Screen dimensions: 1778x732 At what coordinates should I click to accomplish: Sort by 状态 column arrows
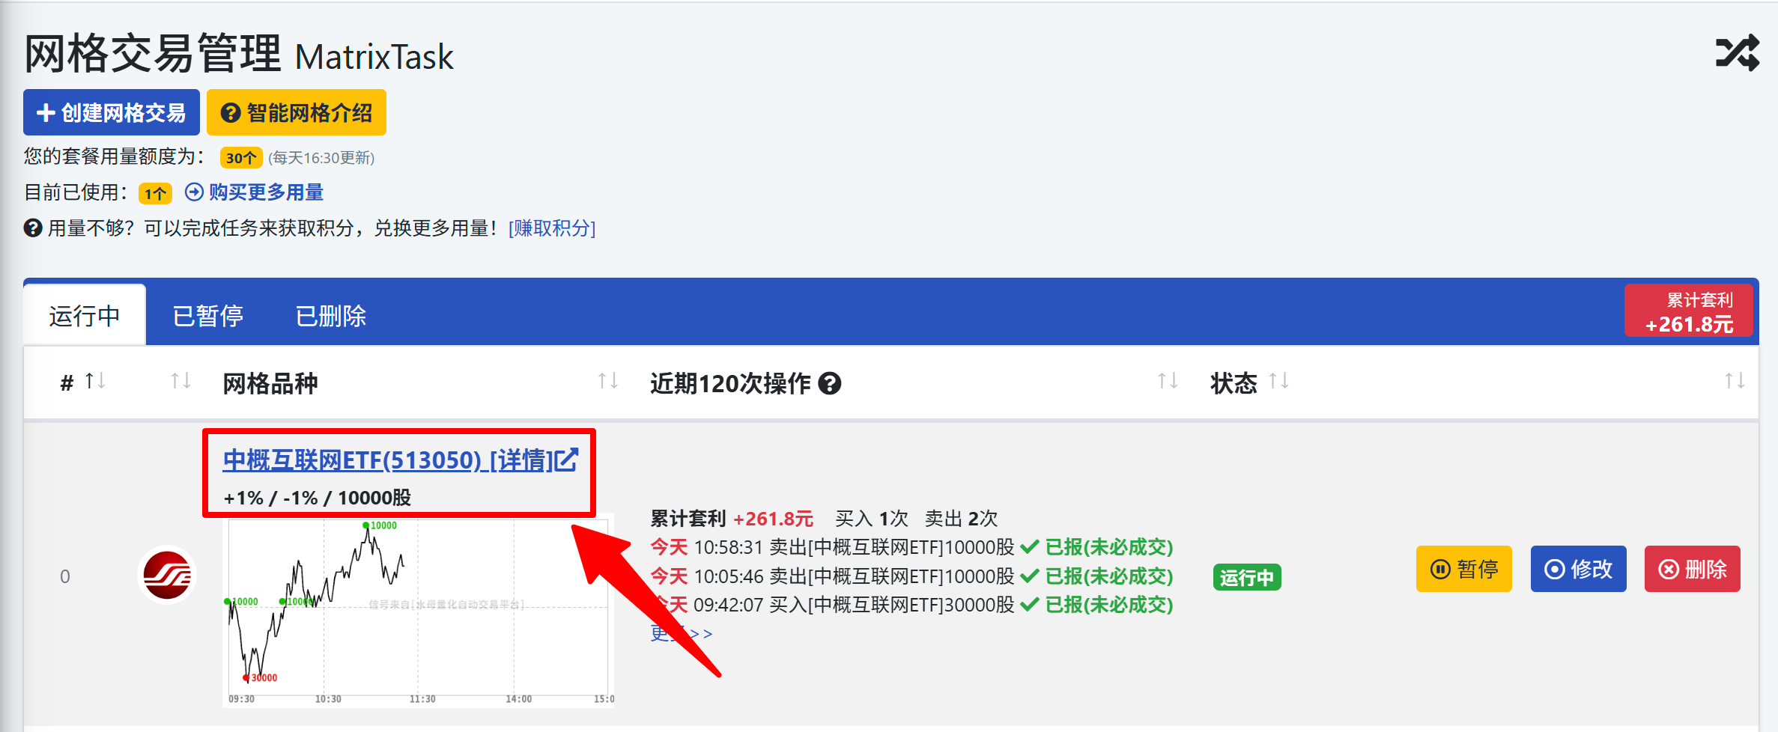pyautogui.click(x=1278, y=381)
